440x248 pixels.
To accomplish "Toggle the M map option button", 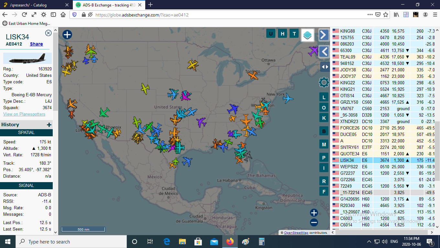I will tap(324, 144).
